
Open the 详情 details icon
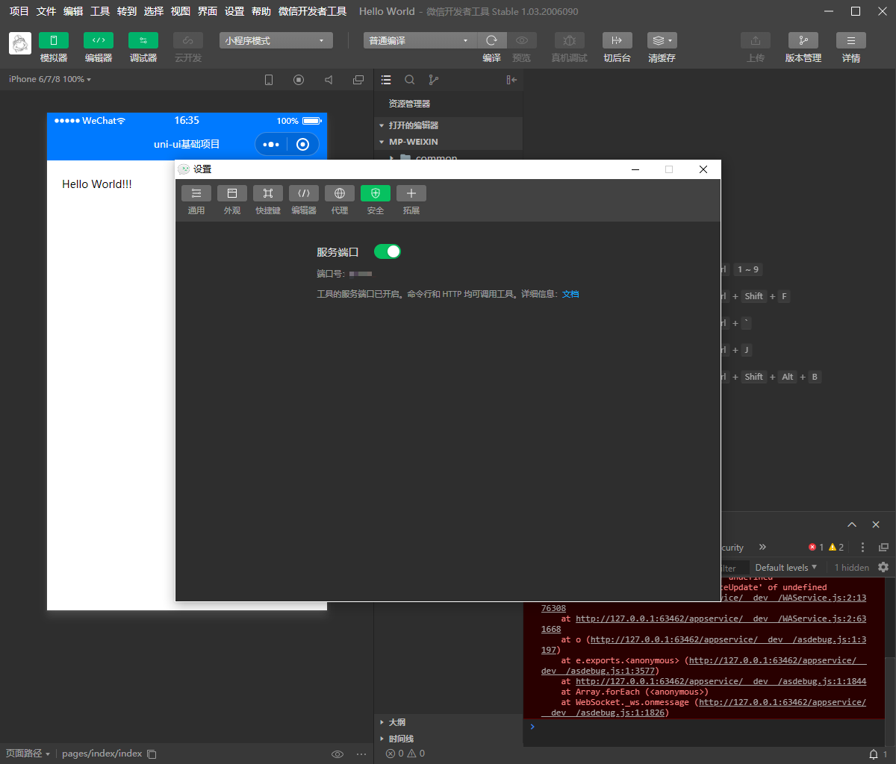pyautogui.click(x=851, y=40)
